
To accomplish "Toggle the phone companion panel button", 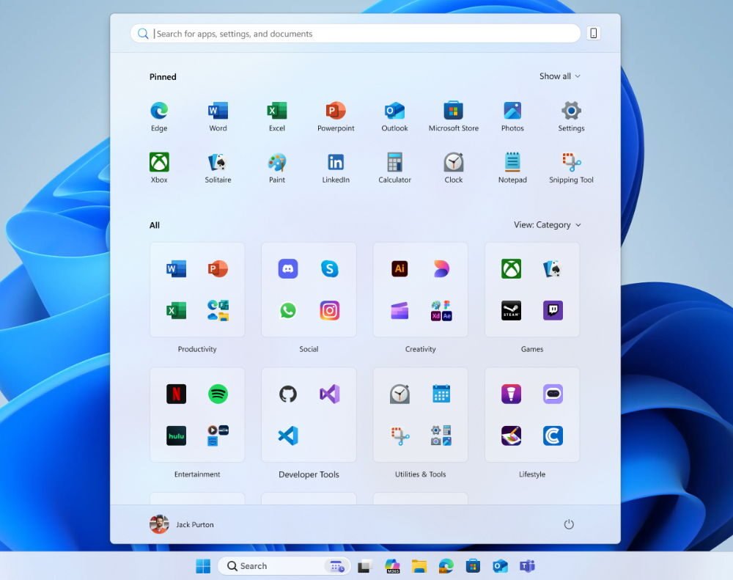I will (593, 33).
